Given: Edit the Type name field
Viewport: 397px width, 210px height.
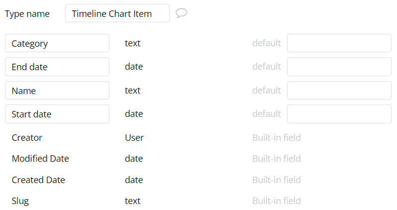Looking at the screenshot, I should [x=117, y=13].
